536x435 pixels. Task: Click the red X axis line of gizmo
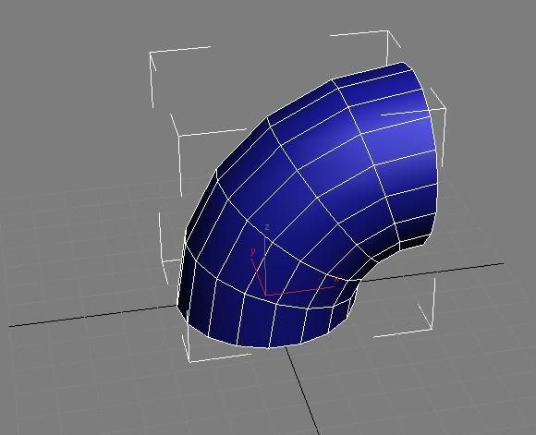pyautogui.click(x=301, y=290)
